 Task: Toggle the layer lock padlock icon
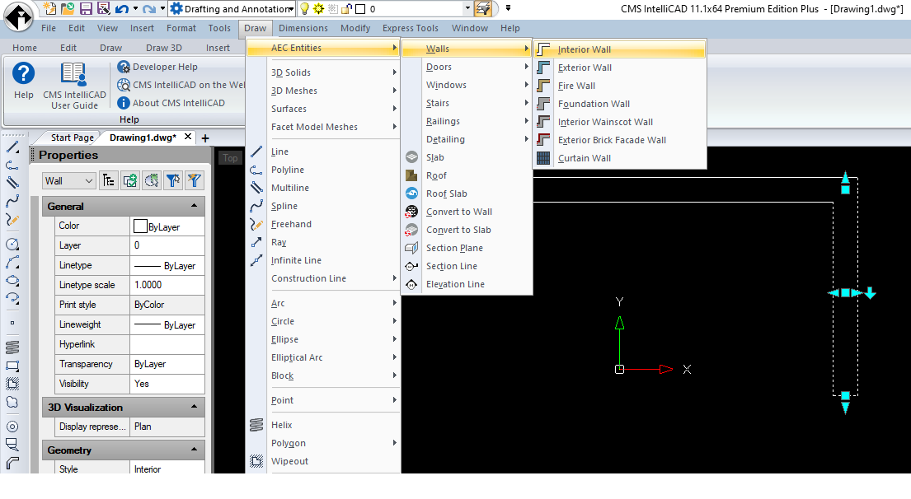tap(346, 9)
